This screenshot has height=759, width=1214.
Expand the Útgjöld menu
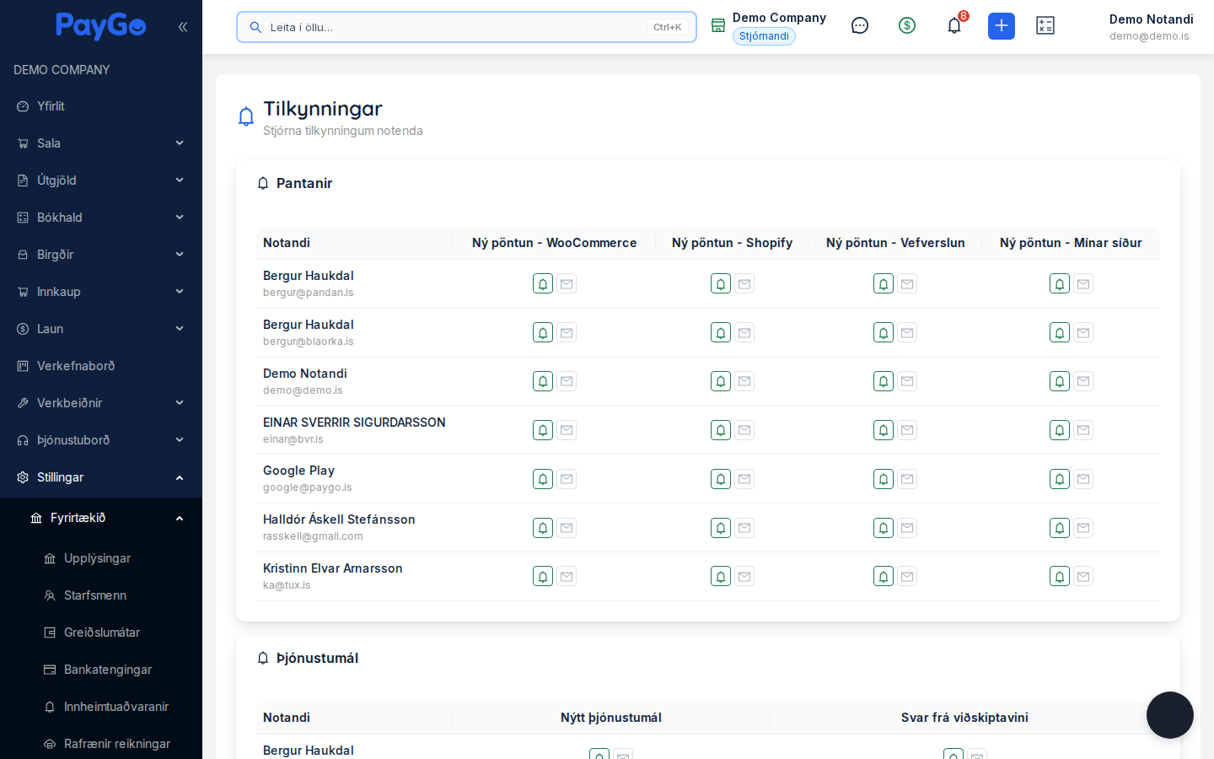[101, 180]
